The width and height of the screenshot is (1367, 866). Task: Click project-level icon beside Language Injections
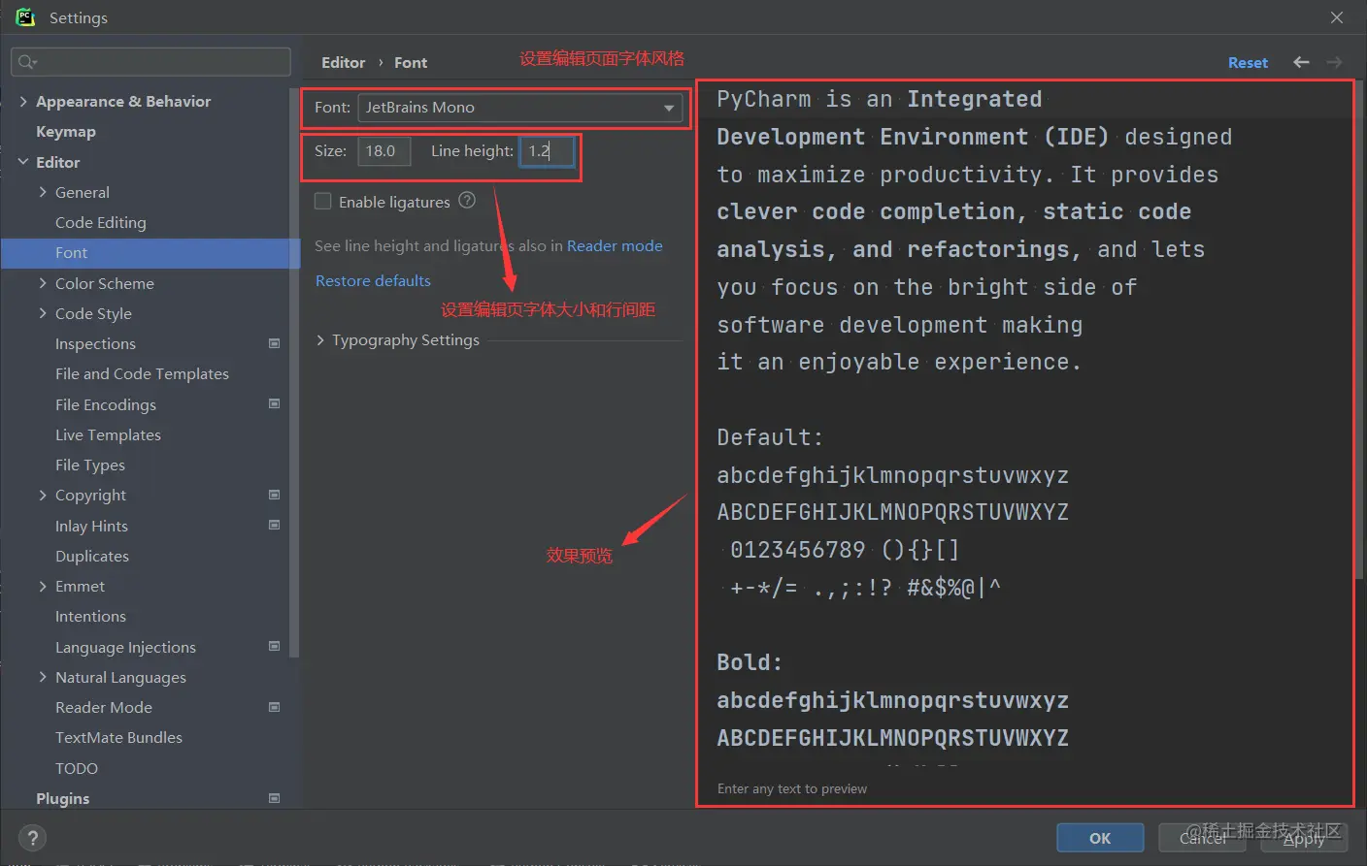274,646
